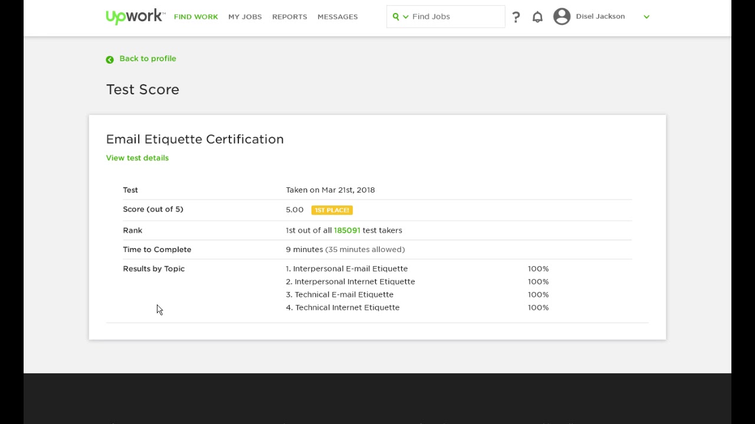Expand the search type dropdown arrow
This screenshot has width=755, height=424.
point(406,17)
